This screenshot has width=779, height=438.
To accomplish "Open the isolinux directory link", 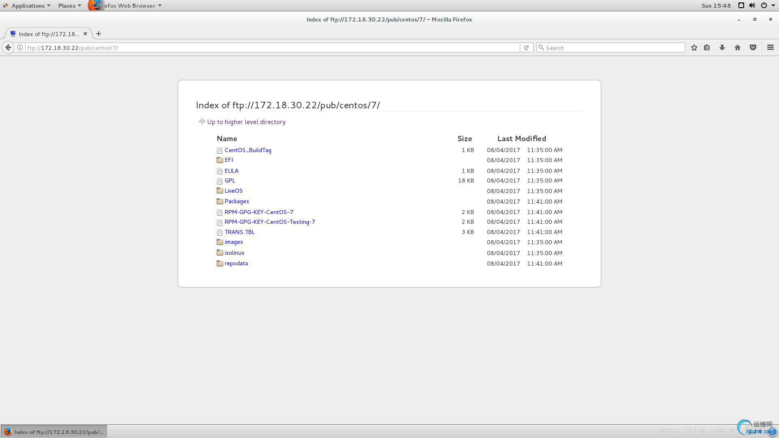I will 235,253.
